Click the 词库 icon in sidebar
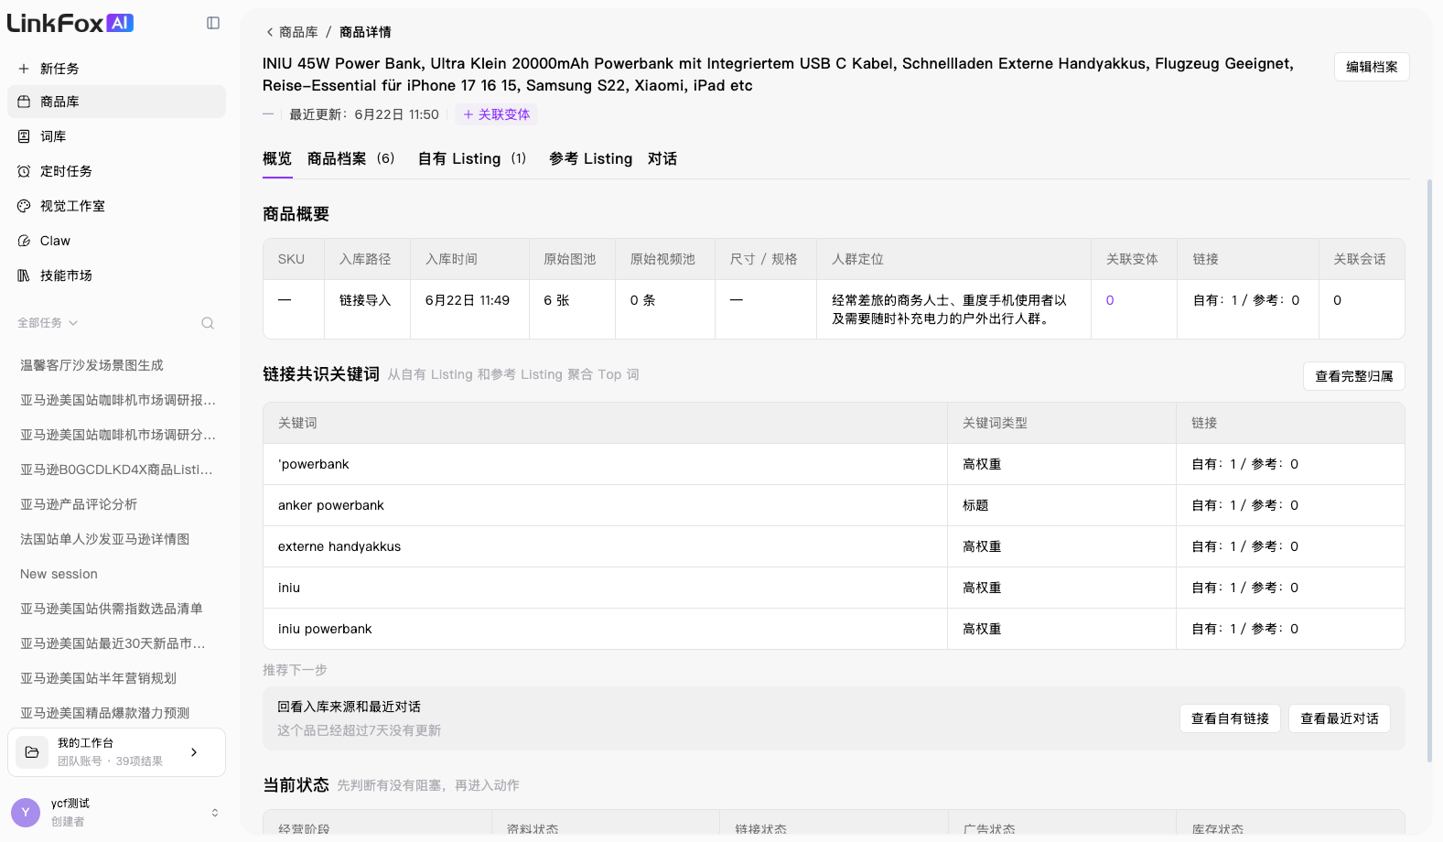 24,136
